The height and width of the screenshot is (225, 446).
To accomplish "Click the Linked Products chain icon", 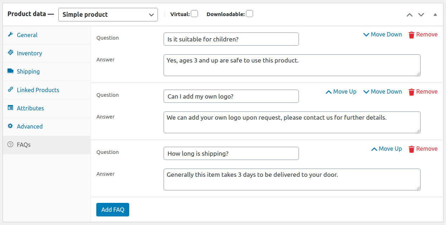I will (x=10, y=90).
